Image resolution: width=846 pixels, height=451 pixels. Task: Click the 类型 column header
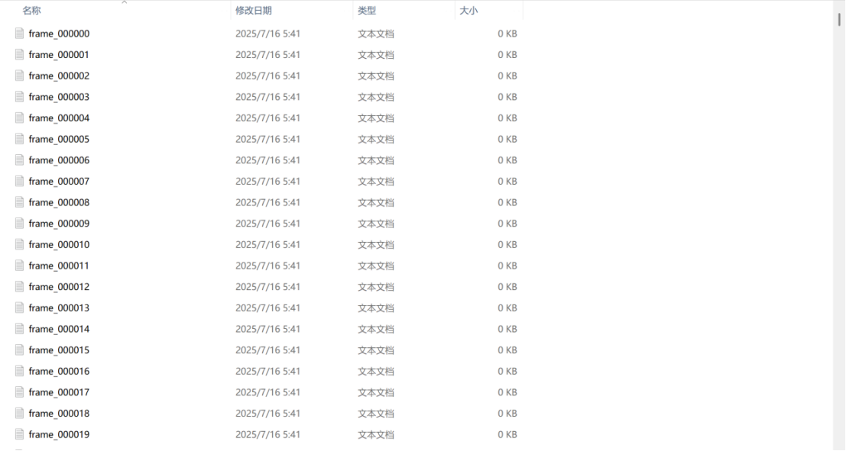[x=367, y=11]
